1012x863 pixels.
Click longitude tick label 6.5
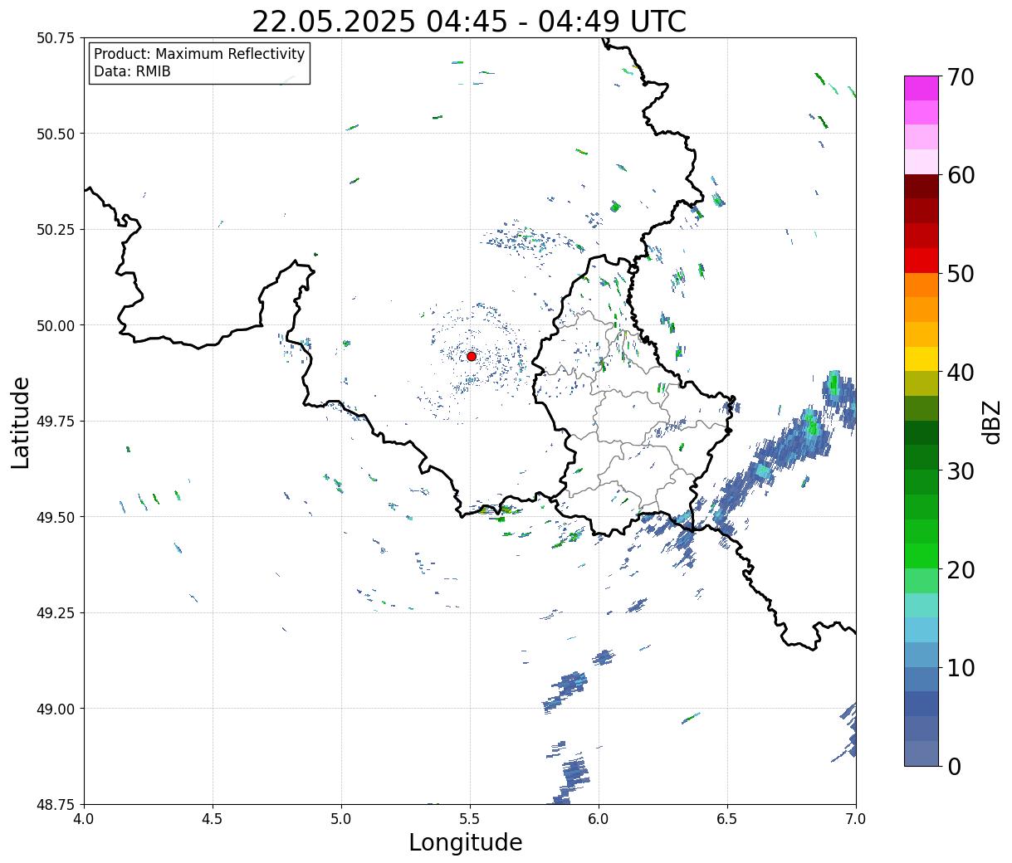click(727, 819)
